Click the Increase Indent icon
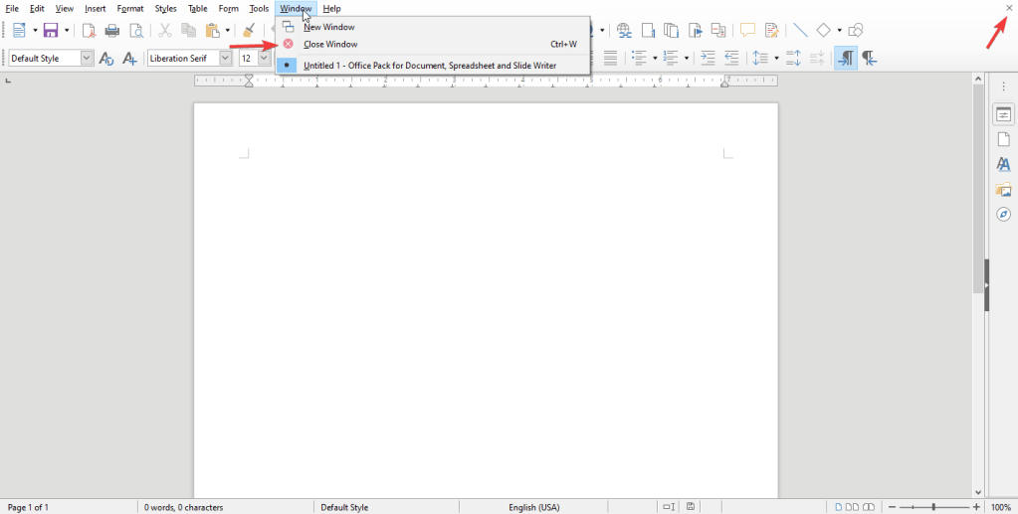1018x514 pixels. [x=708, y=59]
